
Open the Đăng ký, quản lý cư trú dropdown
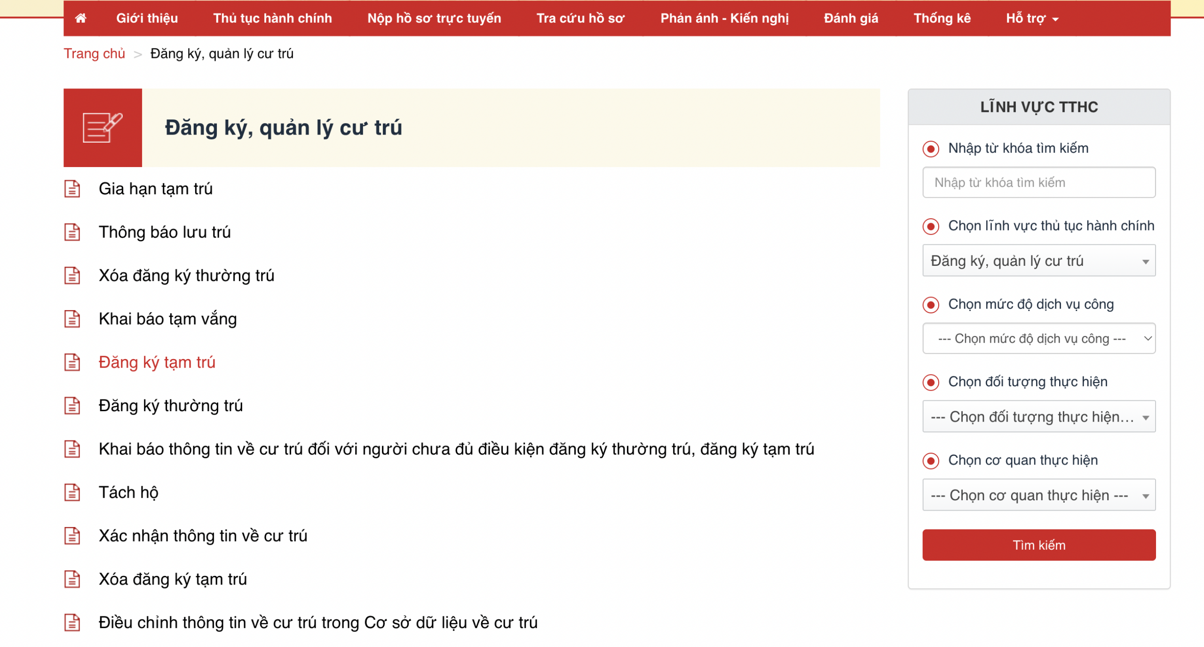click(1038, 261)
